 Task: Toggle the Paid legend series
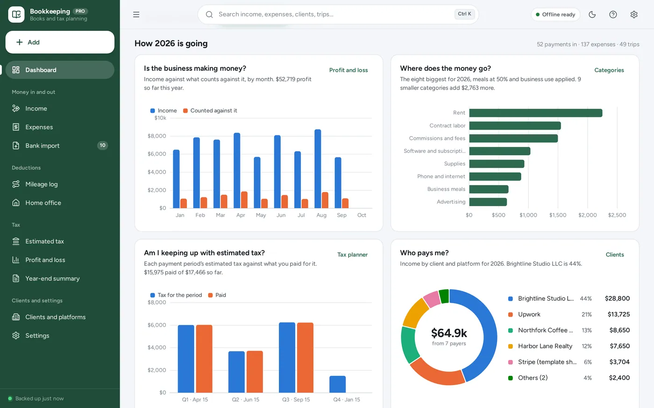[x=217, y=295]
